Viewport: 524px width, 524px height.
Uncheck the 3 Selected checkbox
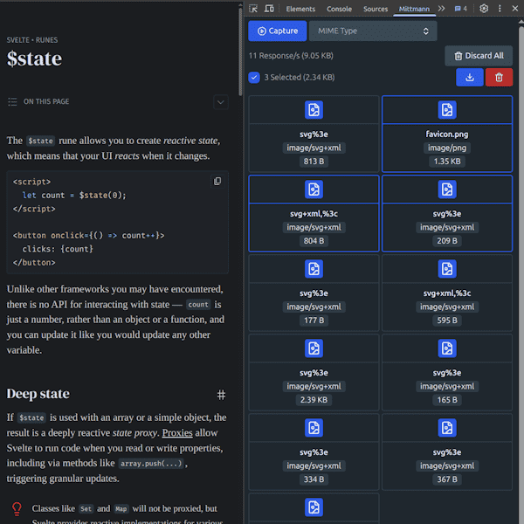[x=254, y=77]
